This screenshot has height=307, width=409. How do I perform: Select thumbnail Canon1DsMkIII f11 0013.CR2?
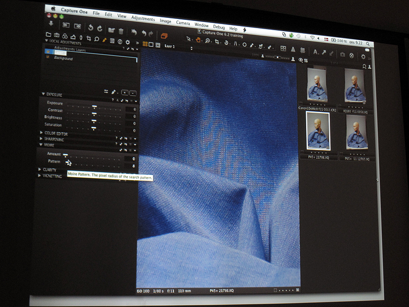[x=317, y=85]
